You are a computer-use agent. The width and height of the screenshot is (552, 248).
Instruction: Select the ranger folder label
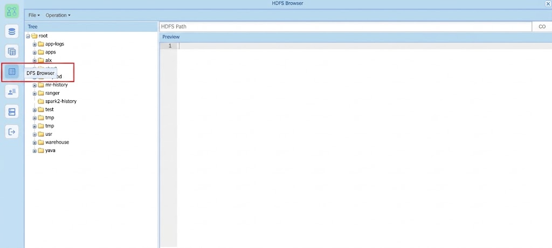52,93
